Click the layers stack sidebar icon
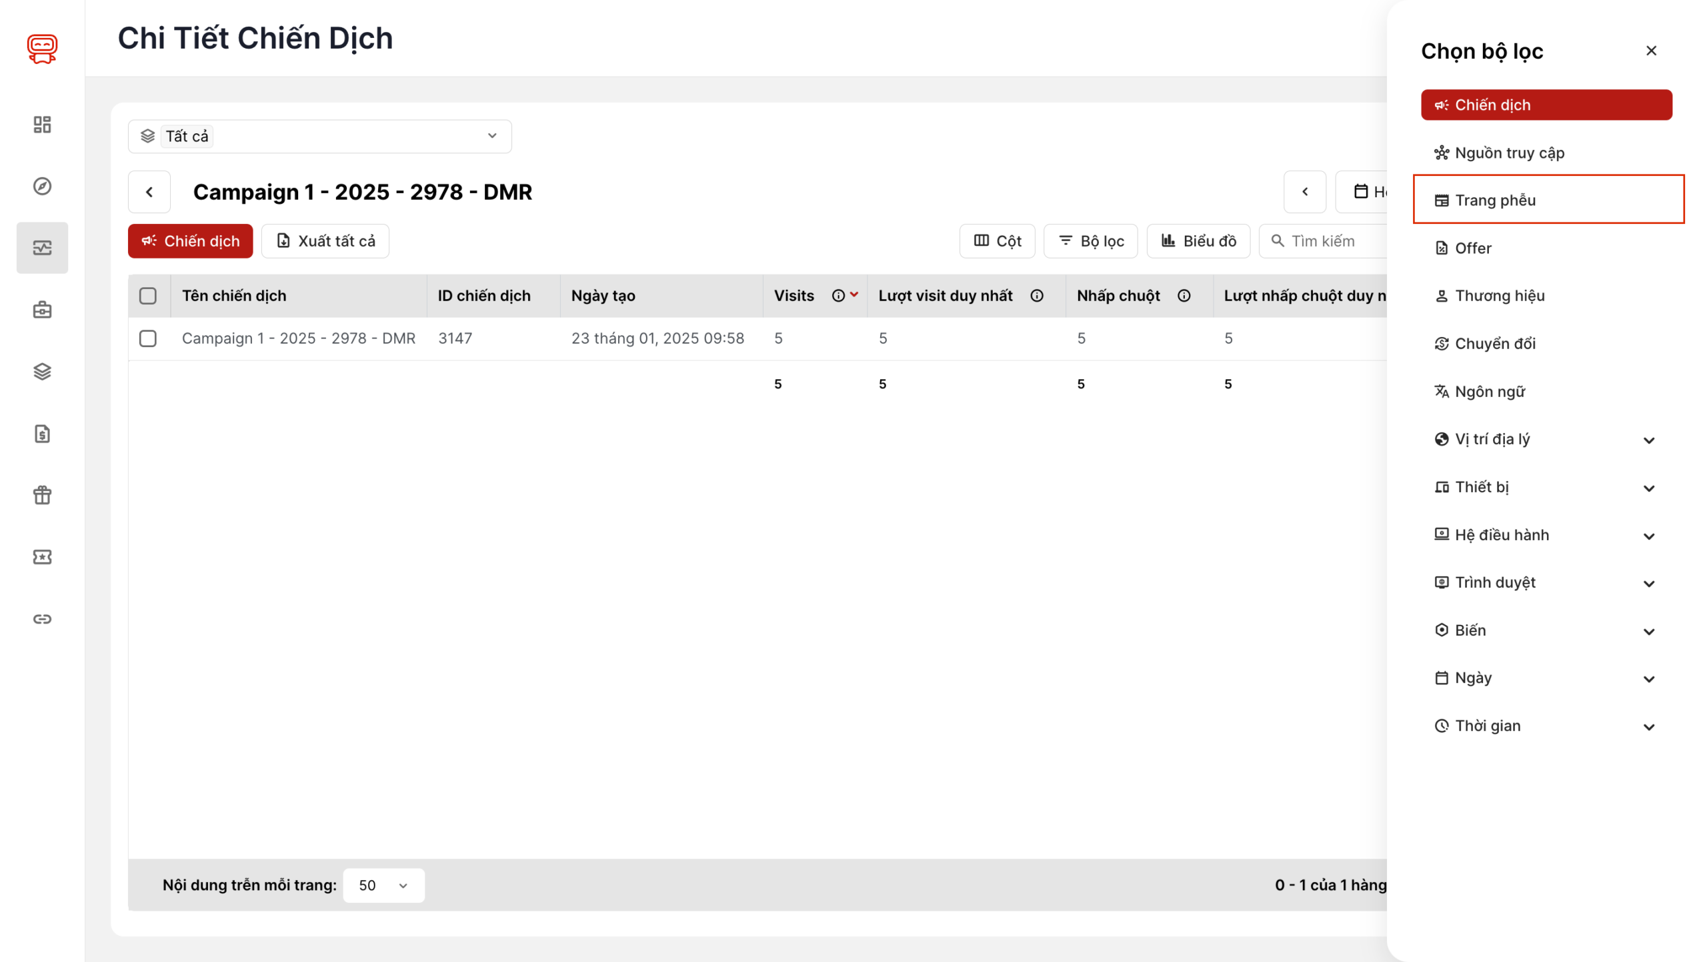 coord(42,372)
